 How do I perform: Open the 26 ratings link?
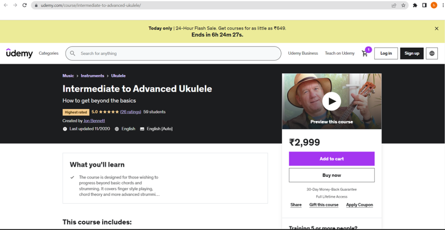pos(130,112)
